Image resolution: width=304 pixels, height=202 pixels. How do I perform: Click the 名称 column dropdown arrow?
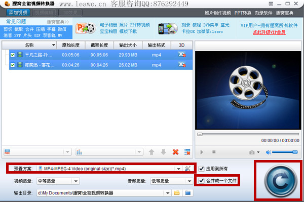(54, 45)
